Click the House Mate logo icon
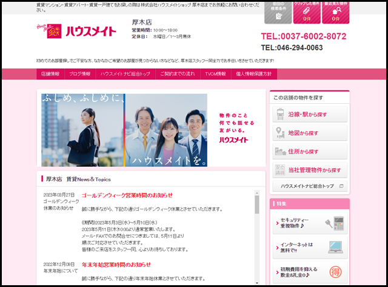Image resolution: width=388 pixels, height=287 pixels. (49, 31)
